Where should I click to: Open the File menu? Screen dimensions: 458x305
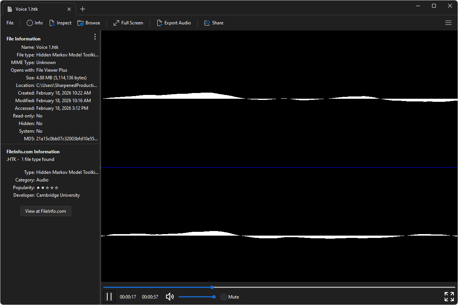tap(10, 22)
